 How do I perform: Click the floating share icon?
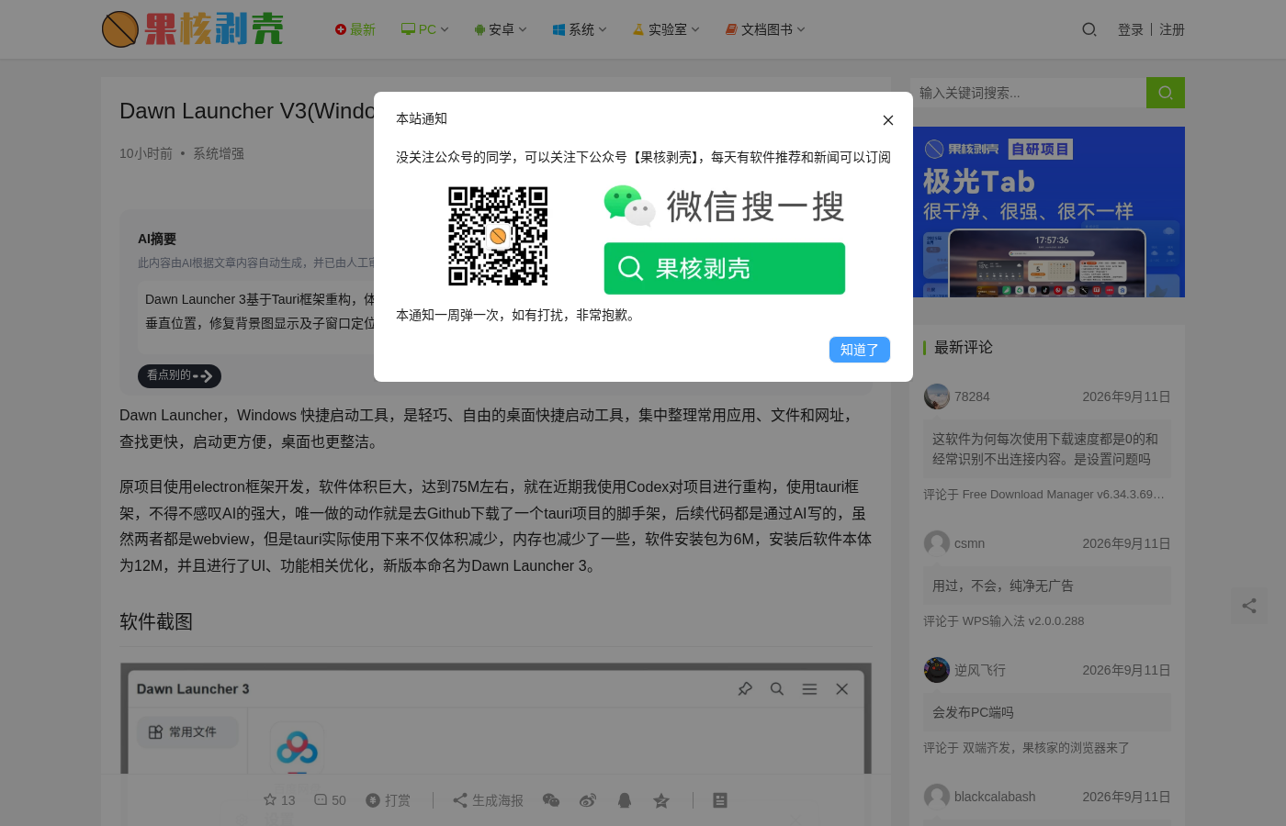click(x=1249, y=606)
